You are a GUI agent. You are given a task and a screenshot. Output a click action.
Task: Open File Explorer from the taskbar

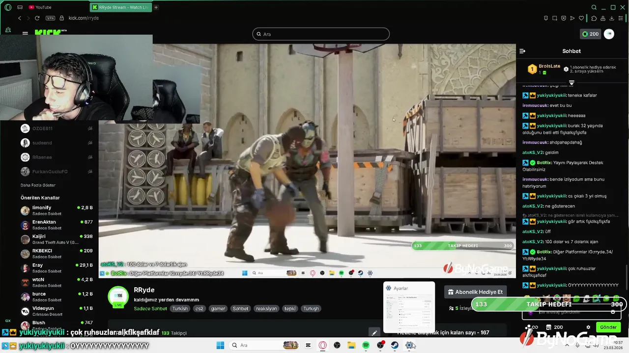coord(351,345)
